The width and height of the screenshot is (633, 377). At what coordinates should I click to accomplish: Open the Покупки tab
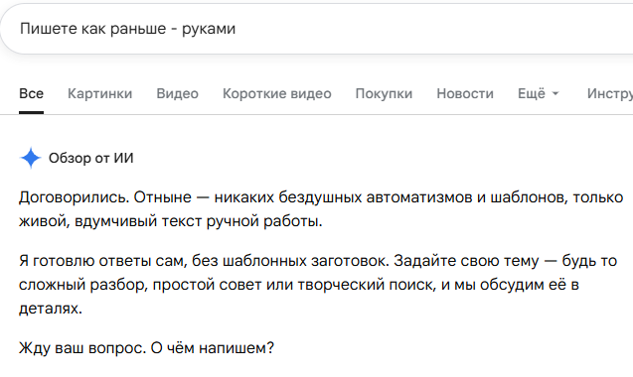click(384, 93)
